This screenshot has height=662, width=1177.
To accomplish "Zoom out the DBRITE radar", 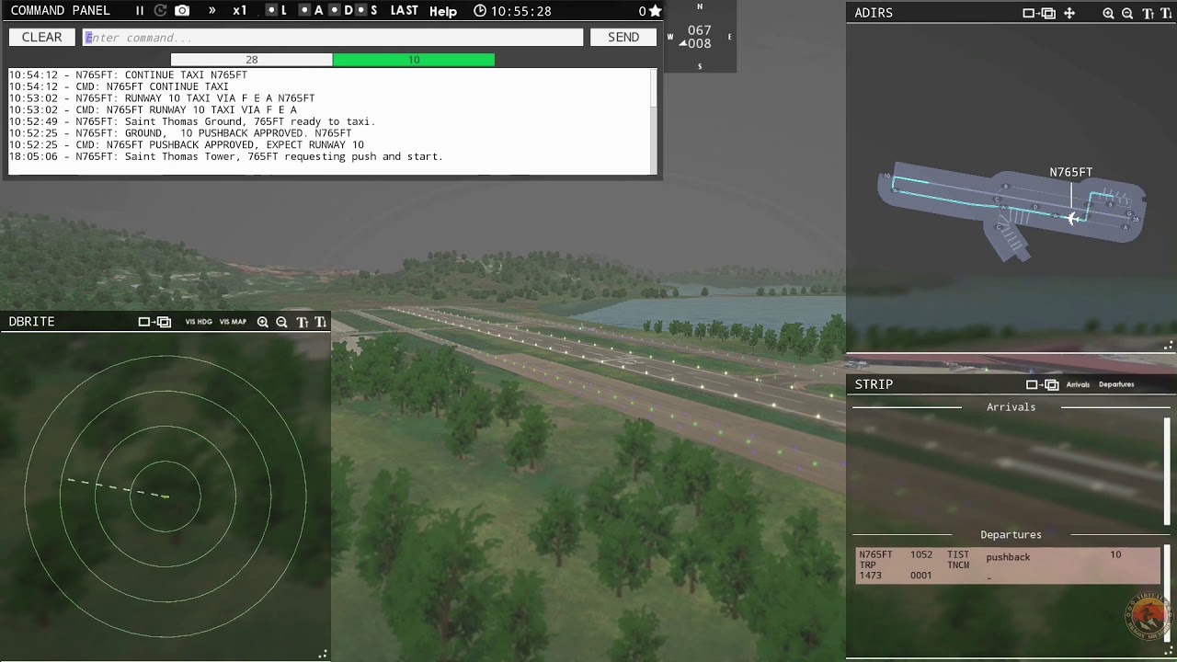I will point(281,322).
